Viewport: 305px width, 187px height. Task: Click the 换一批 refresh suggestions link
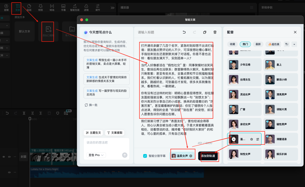pyautogui.click(x=91, y=105)
